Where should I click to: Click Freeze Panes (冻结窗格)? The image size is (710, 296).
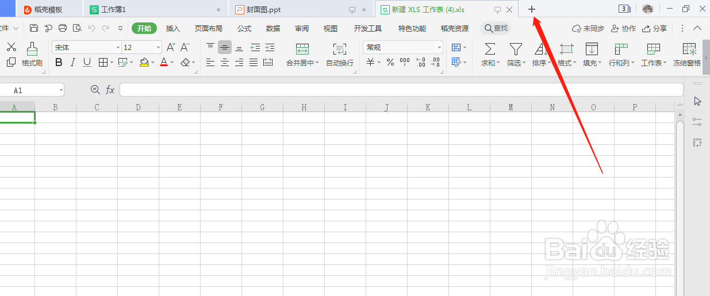click(x=687, y=55)
